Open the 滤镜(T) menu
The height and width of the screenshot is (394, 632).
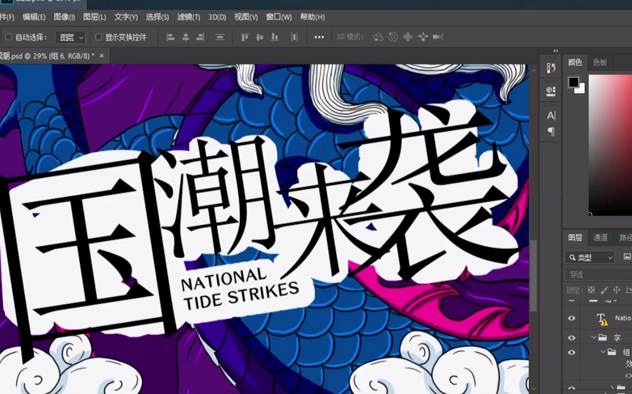click(188, 17)
